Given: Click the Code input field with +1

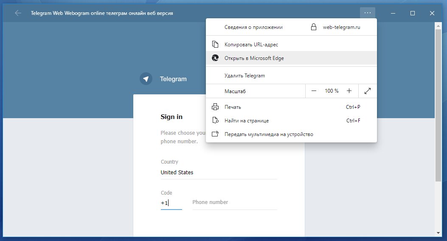Looking at the screenshot, I should pos(171,203).
